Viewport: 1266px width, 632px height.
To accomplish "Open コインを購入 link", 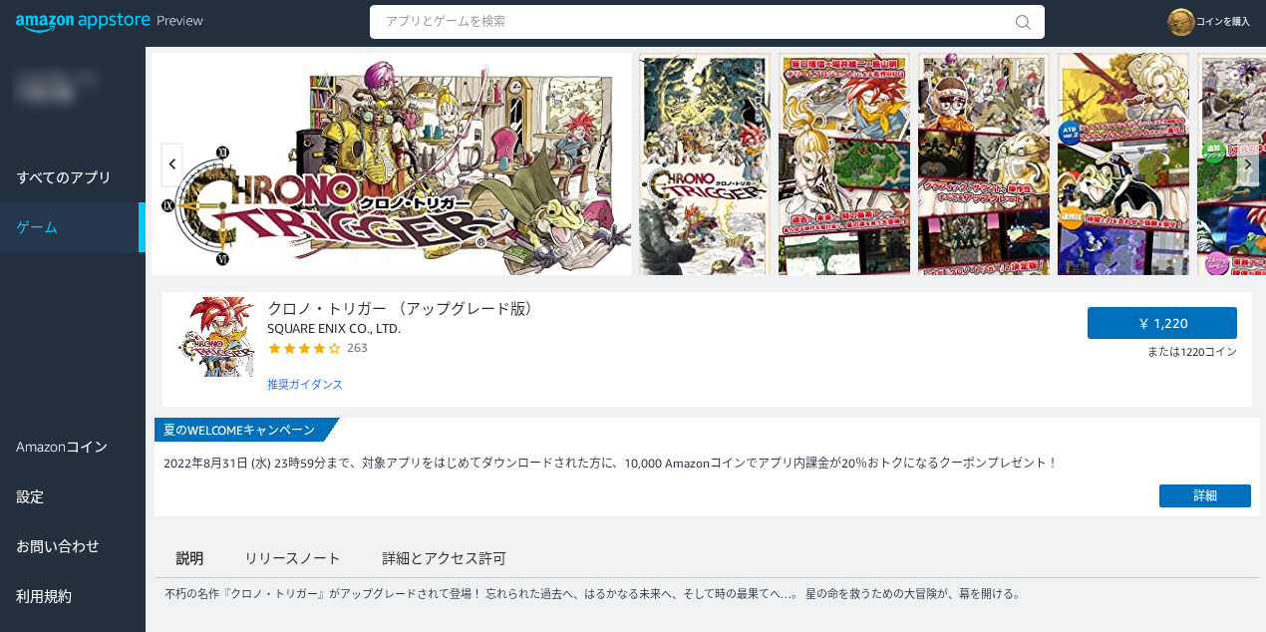I will coord(1223,22).
